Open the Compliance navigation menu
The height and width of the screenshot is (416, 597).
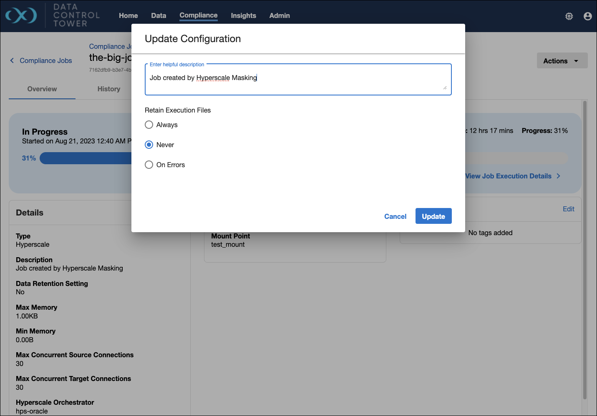click(x=198, y=15)
